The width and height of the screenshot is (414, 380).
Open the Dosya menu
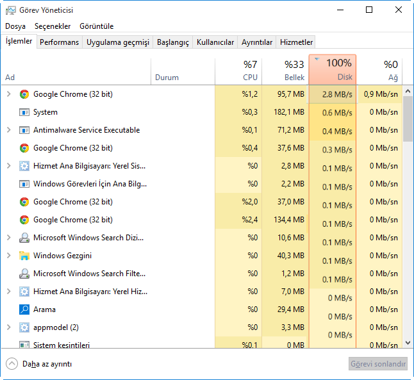tap(15, 26)
